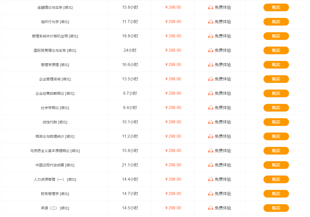The width and height of the screenshot is (310, 217).
Task: Buy 人力资源管理(一) course
Action: pos(276,179)
